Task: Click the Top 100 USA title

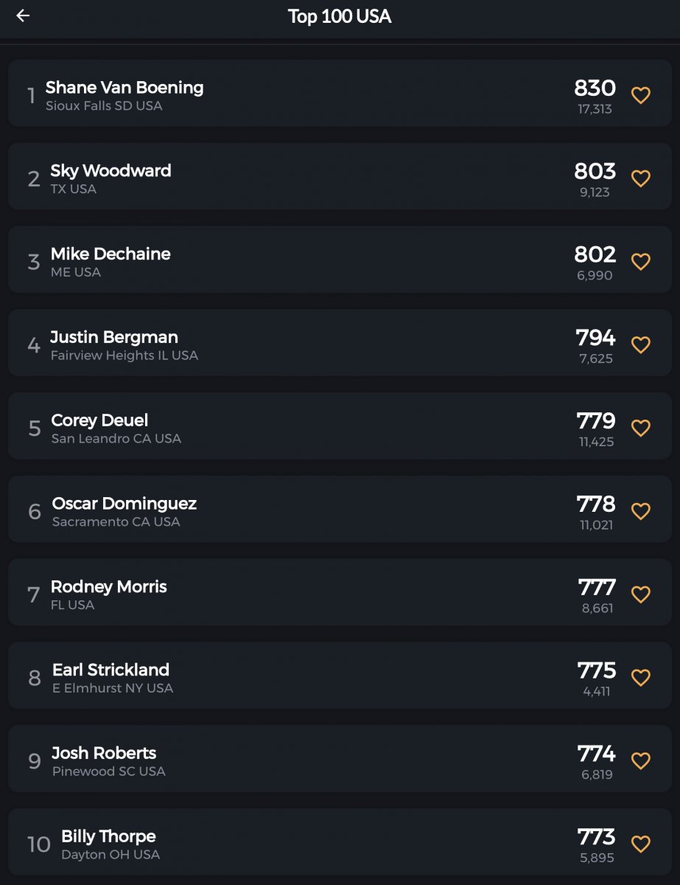Action: coord(340,16)
